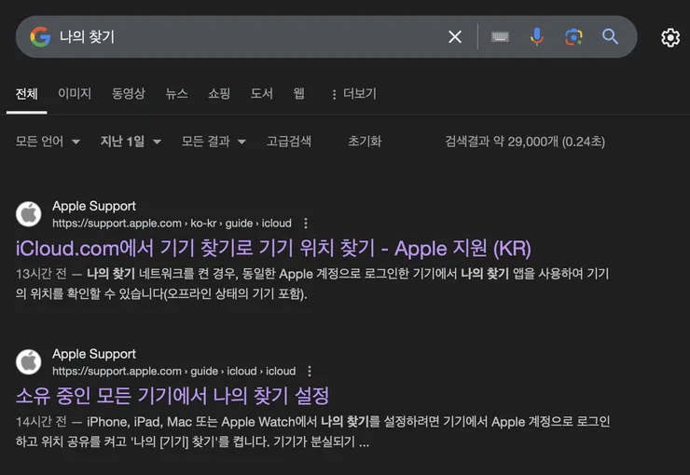This screenshot has height=475, width=690.
Task: Open 소유 중인 모든 기기에서 나의 찾기 설정 link
Action: tap(172, 396)
